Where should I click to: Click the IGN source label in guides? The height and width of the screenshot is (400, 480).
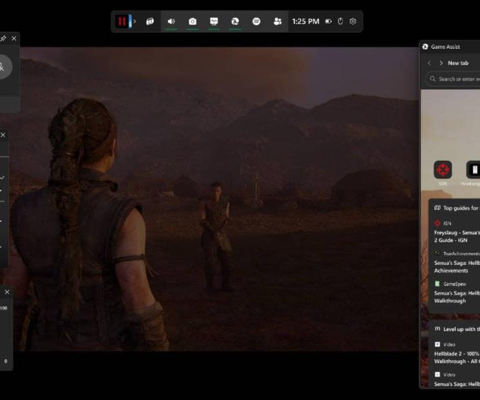click(x=447, y=223)
